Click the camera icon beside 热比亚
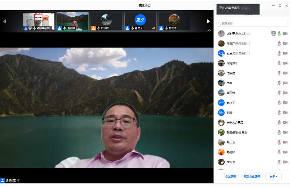 pyautogui.click(x=285, y=142)
